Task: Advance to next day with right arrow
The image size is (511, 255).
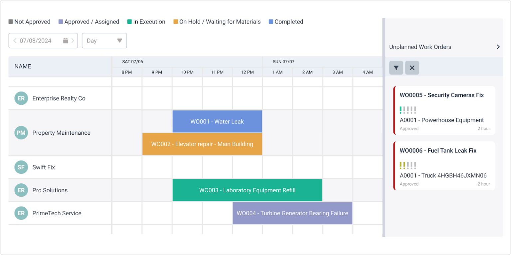Action: pos(73,40)
